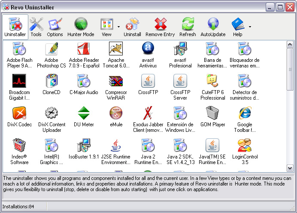Select the Uninstaller toolbar button
297x213 pixels.
click(15, 27)
